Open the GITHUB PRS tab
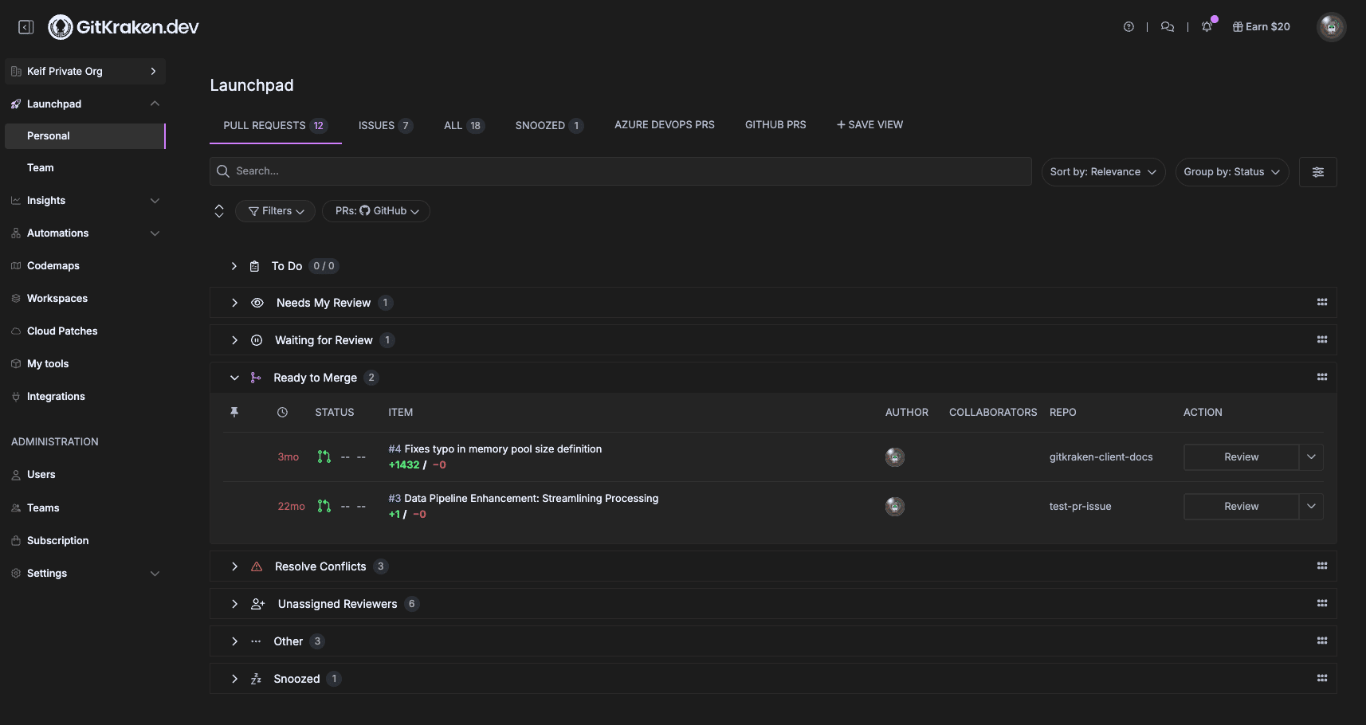This screenshot has width=1366, height=725. pos(775,124)
